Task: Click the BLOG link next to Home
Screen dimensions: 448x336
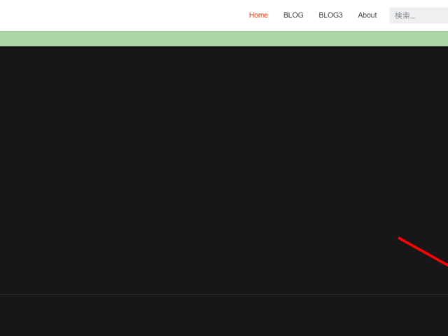Action: tap(293, 15)
